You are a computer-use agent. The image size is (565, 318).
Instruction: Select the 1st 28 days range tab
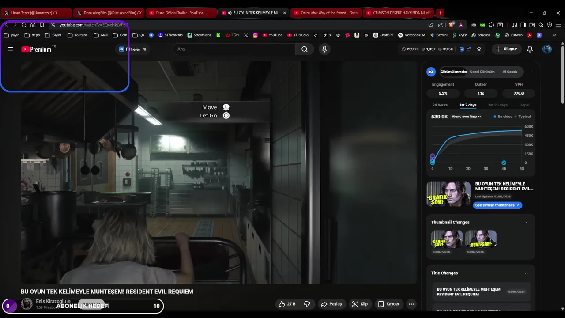(x=498, y=105)
